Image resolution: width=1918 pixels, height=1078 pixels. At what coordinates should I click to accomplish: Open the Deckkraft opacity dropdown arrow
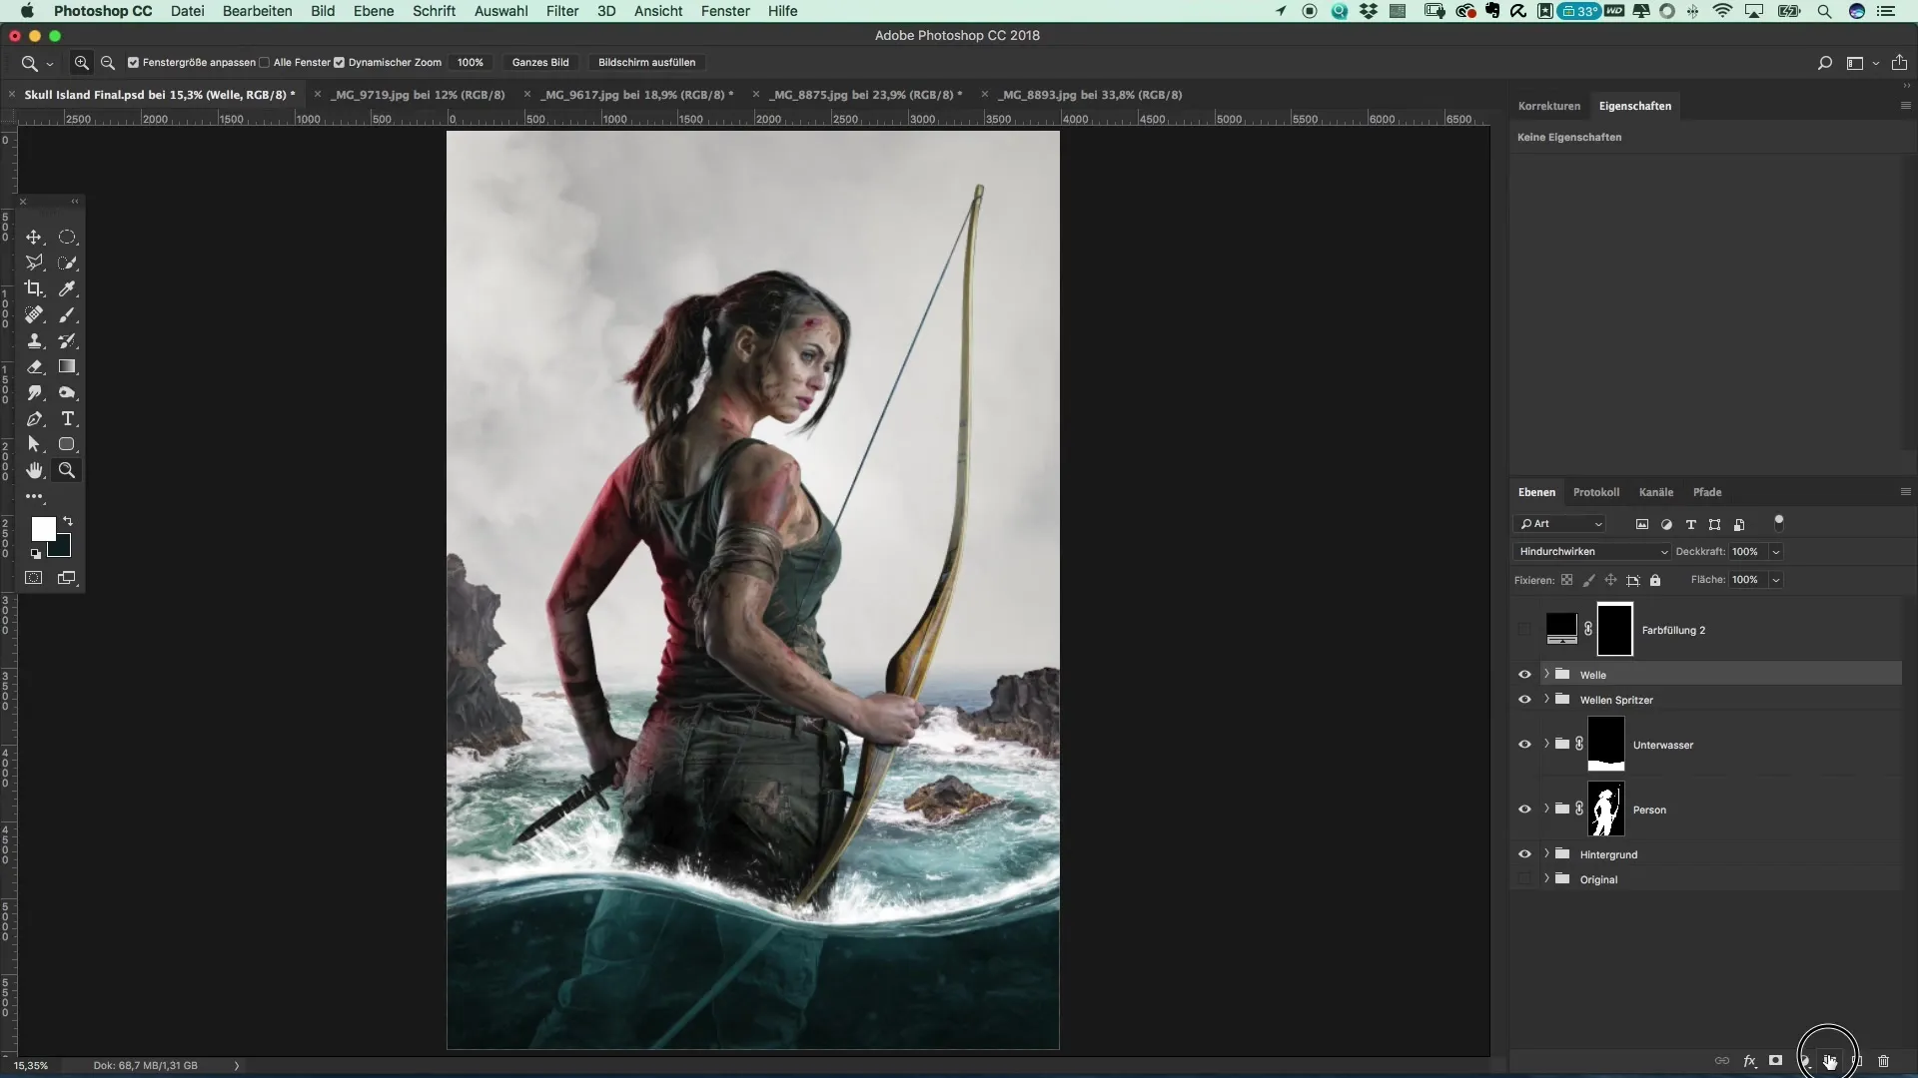[x=1776, y=552]
